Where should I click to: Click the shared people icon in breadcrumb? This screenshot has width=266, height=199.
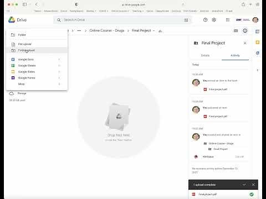160,31
